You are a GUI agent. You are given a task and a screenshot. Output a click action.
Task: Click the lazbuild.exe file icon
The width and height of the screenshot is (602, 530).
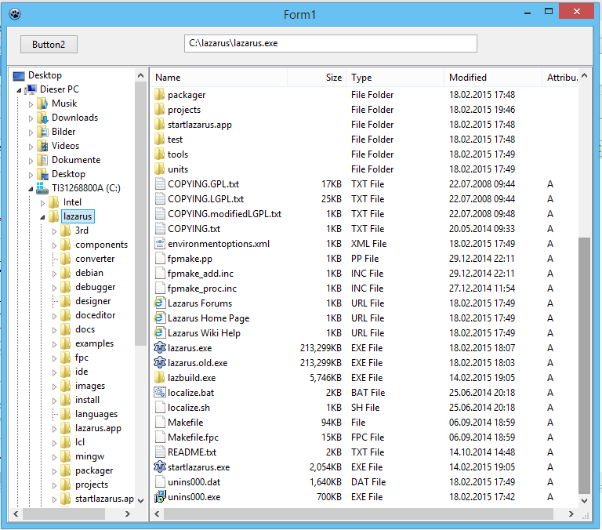160,378
